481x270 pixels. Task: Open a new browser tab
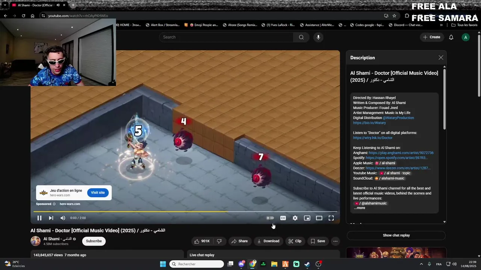[x=73, y=5]
